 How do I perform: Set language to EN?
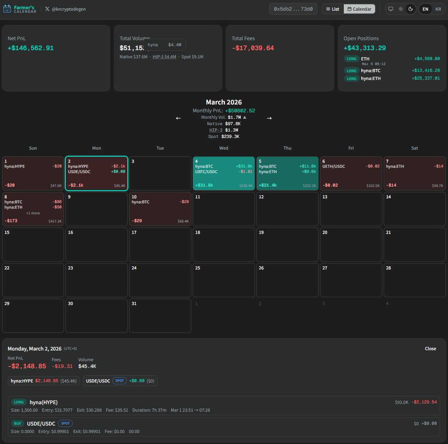(x=425, y=9)
